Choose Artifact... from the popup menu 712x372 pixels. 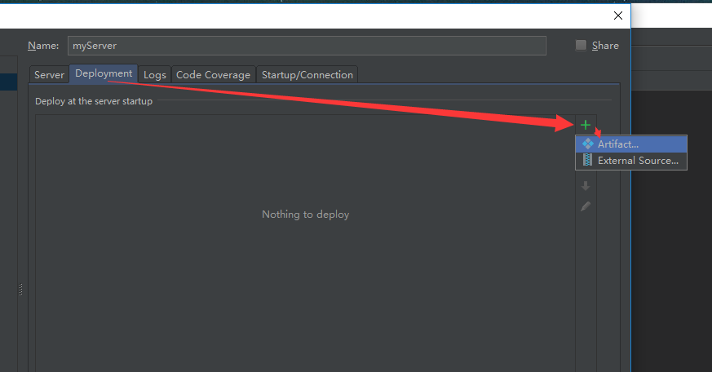tap(631, 144)
